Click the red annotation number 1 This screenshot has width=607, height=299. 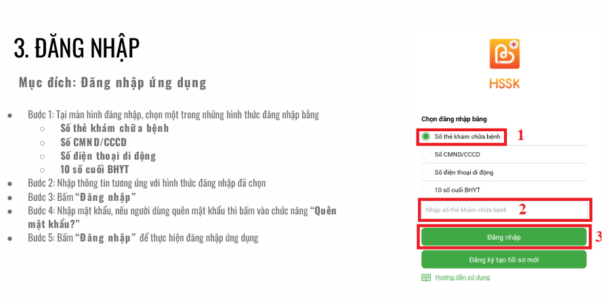point(520,135)
